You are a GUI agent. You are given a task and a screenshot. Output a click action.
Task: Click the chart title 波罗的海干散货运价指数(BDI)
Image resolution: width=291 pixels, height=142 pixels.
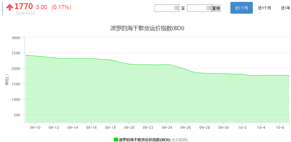[147, 28]
